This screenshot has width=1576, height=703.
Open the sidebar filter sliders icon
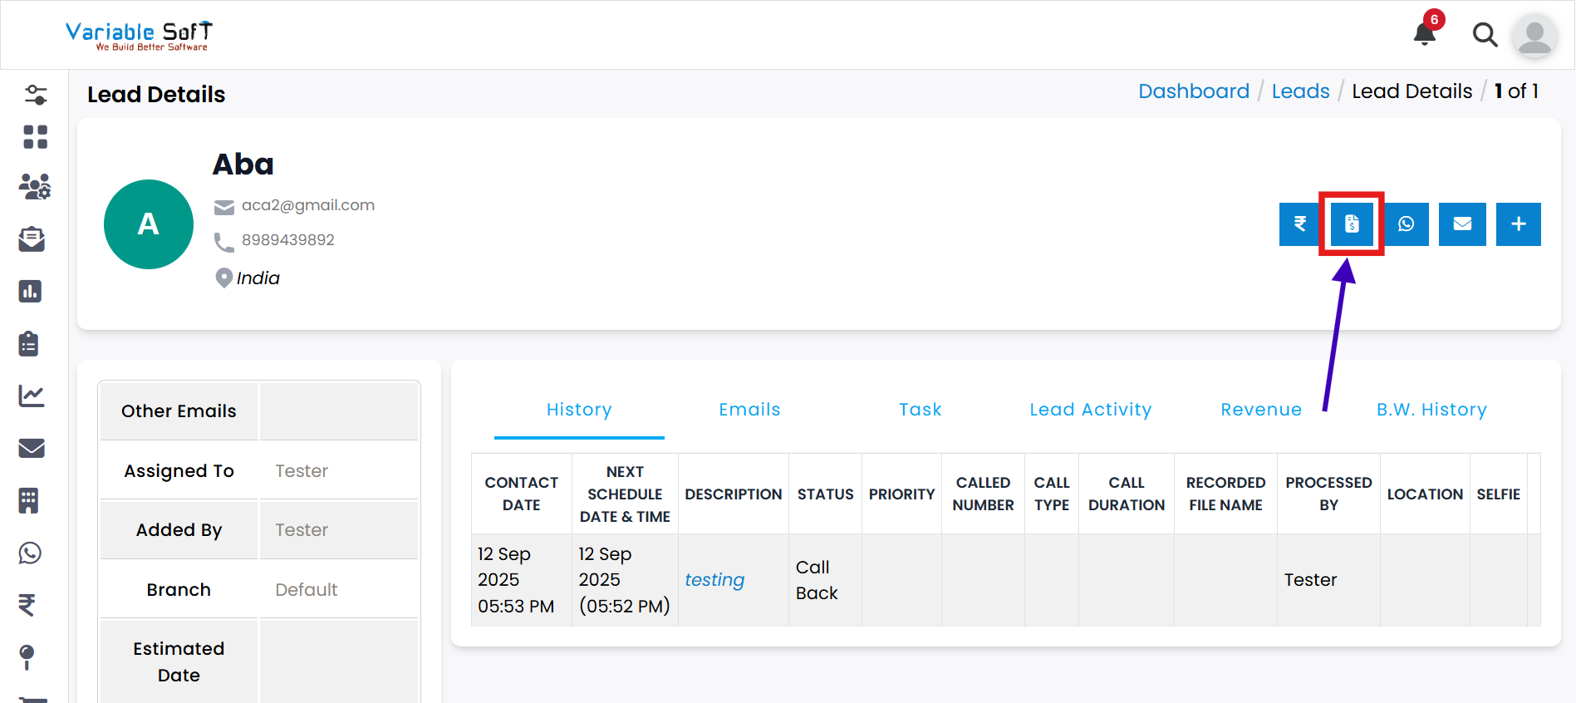click(35, 95)
